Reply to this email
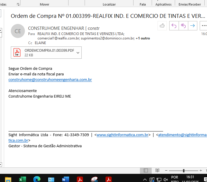Viewport: 207px width, 182px height. 174,26
